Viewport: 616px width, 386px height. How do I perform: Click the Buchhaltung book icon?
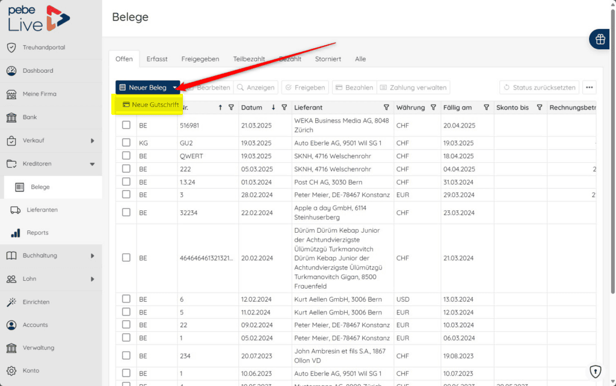click(11, 256)
